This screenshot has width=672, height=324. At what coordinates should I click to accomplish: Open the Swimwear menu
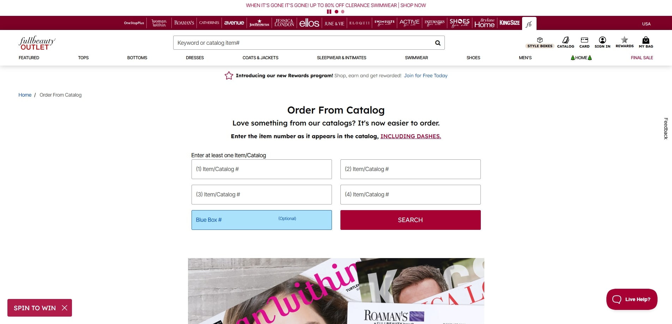click(x=416, y=58)
